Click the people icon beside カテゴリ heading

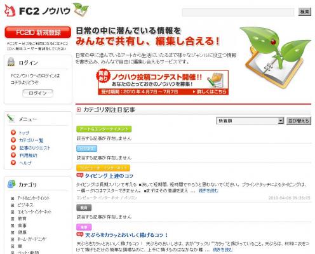click(11, 184)
